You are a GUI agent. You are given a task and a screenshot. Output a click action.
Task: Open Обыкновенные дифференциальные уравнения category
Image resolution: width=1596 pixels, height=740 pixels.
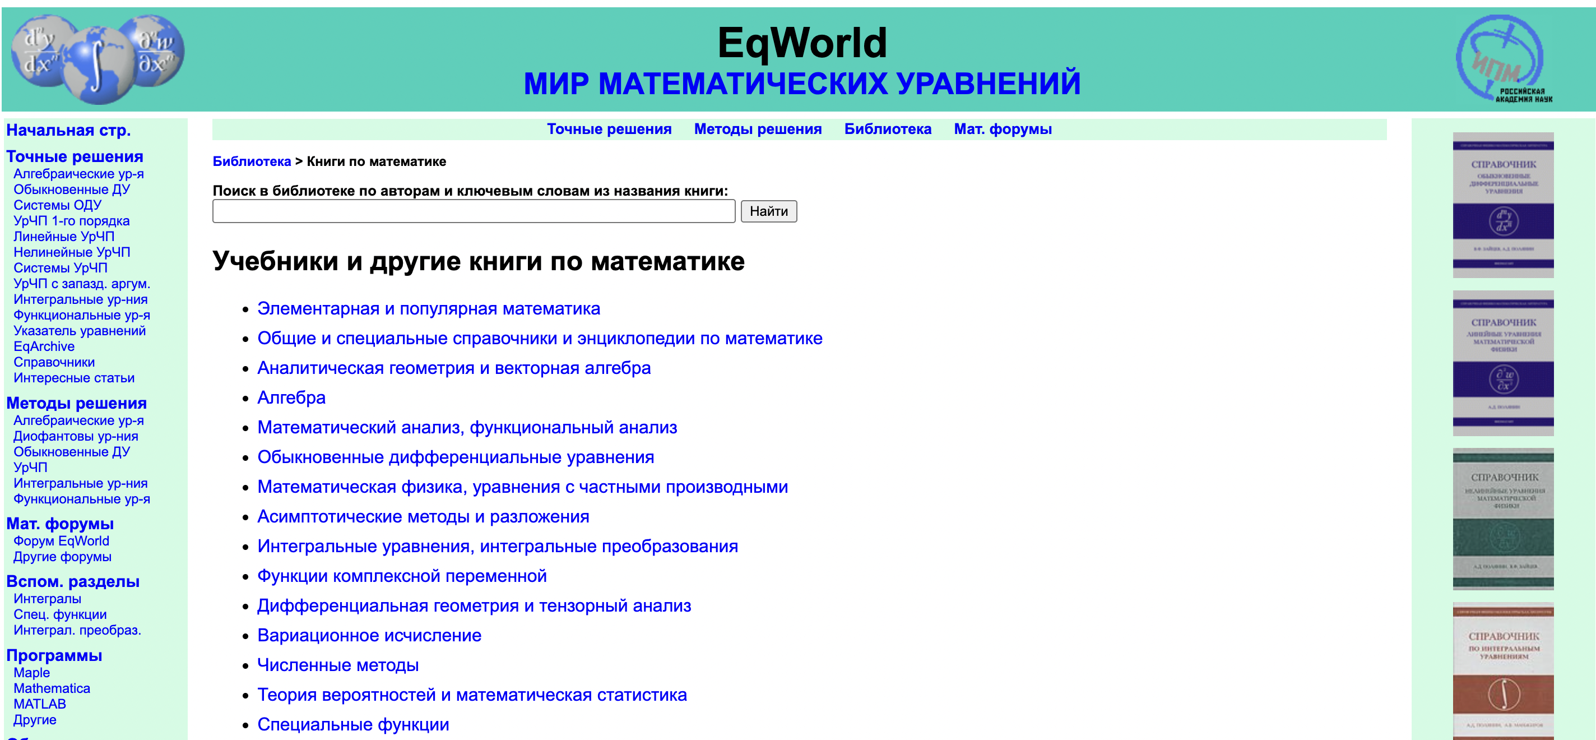tap(456, 457)
